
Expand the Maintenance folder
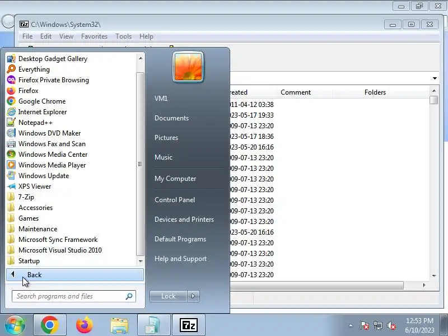point(38,229)
